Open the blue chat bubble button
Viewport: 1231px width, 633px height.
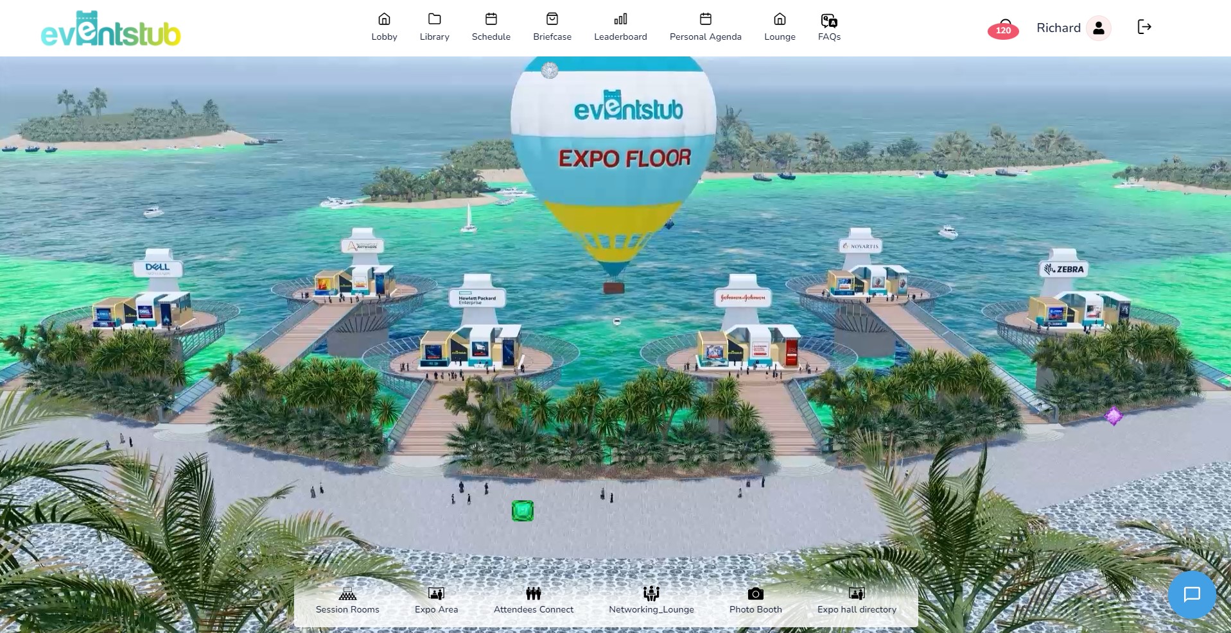[x=1192, y=595]
